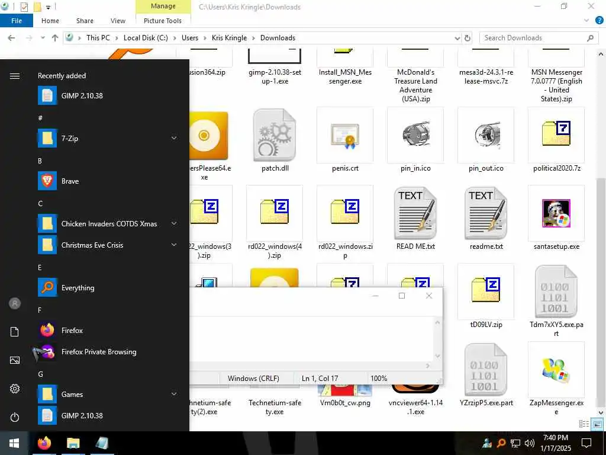The image size is (606, 455).
Task: Open the File tab
Action: [17, 21]
